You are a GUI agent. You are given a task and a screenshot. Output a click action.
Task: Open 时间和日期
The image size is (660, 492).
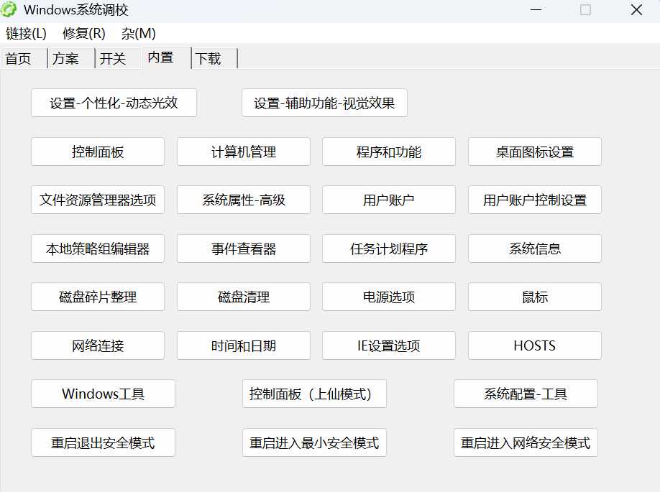(244, 345)
